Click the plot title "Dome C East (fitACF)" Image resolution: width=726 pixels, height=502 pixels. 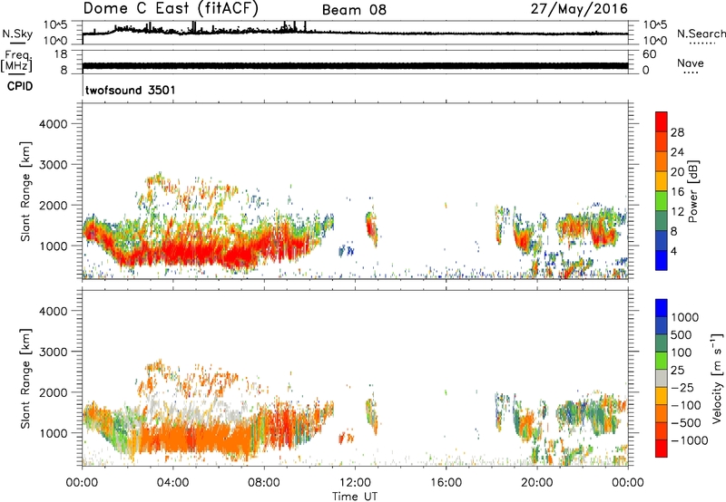click(171, 8)
